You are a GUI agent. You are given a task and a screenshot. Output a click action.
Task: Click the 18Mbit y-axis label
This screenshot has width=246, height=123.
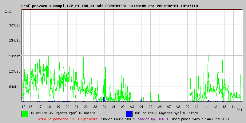click(15, 56)
